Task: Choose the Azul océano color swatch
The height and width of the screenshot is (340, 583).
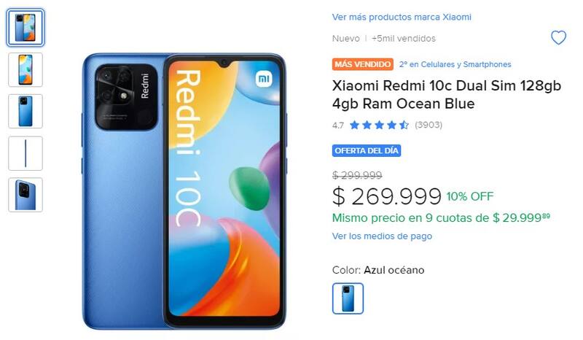Action: coord(348,298)
